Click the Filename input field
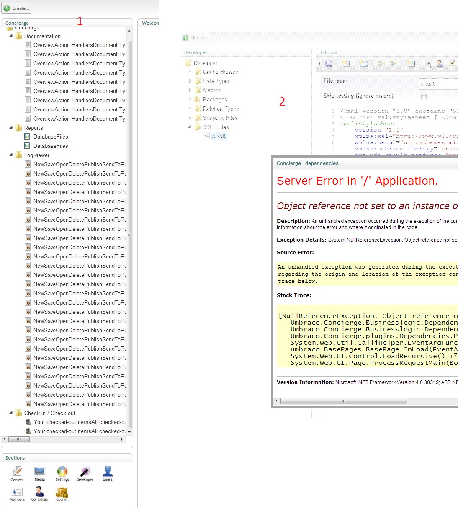 pyautogui.click(x=438, y=84)
